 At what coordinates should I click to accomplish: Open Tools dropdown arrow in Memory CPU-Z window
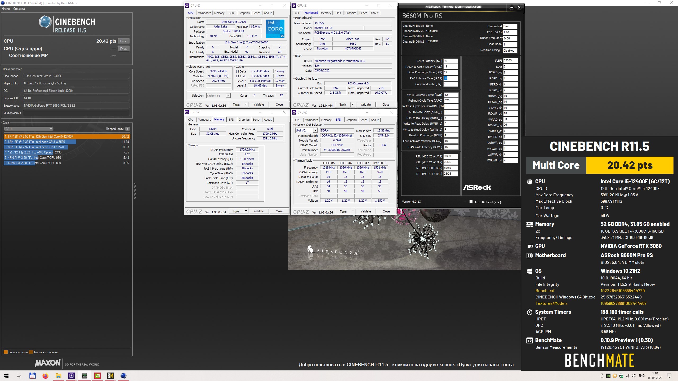[246, 211]
